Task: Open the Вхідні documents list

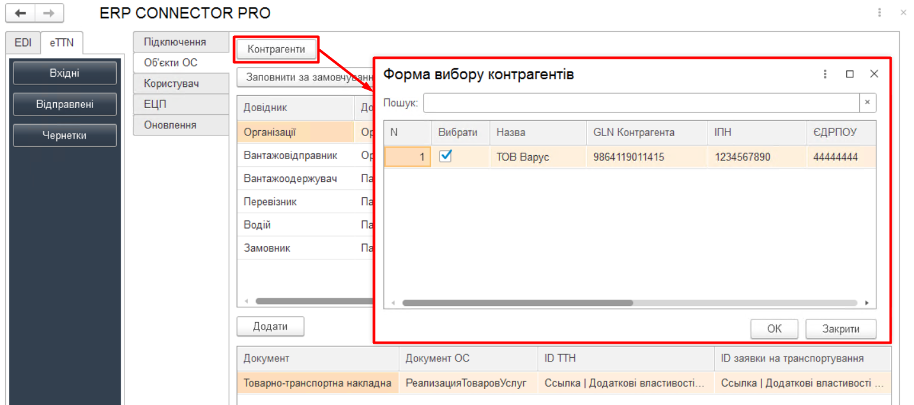Action: (x=65, y=73)
